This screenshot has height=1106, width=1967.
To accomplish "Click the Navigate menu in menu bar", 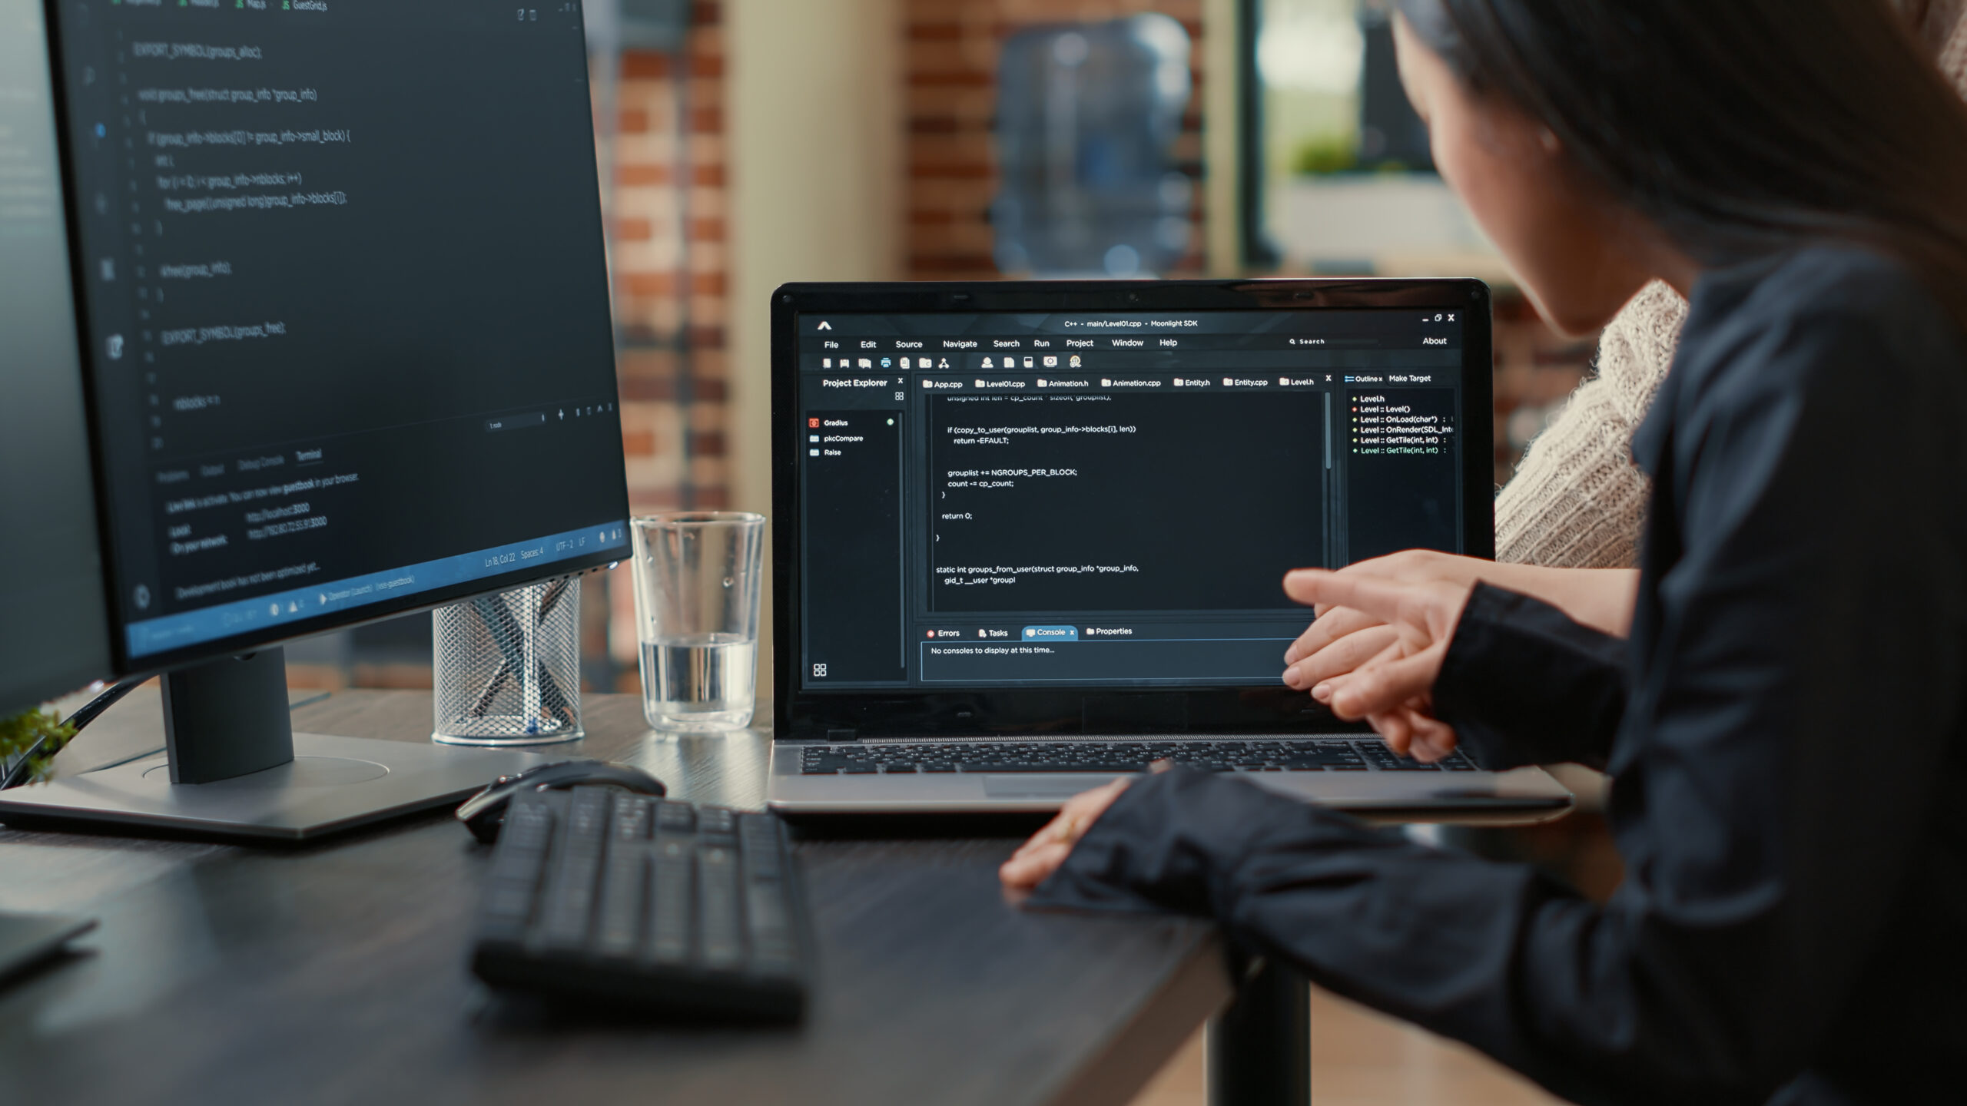I will [x=959, y=343].
